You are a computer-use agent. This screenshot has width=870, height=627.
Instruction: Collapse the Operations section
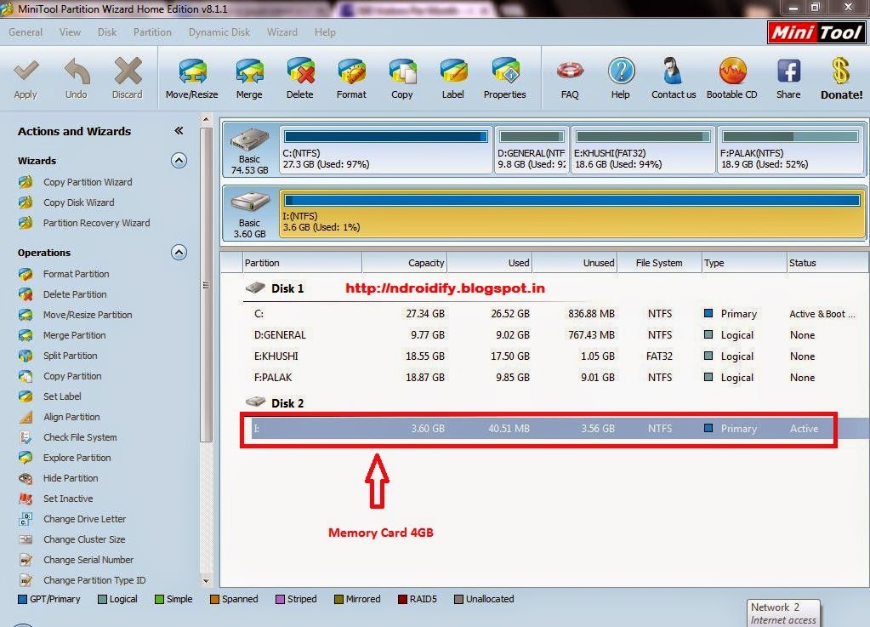pyautogui.click(x=179, y=253)
